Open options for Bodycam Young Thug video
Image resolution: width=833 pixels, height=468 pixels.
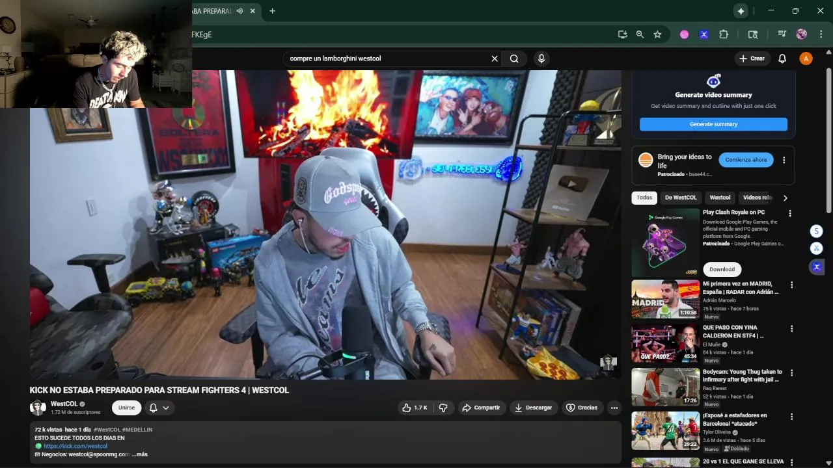pos(791,373)
